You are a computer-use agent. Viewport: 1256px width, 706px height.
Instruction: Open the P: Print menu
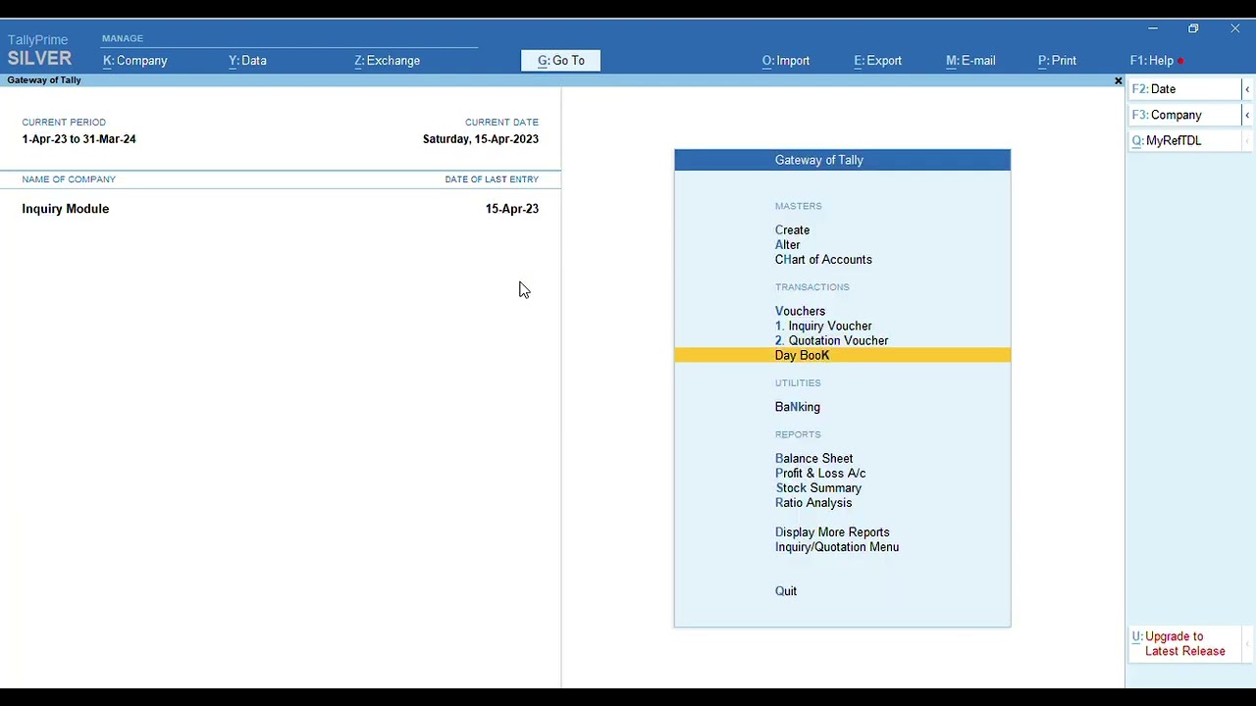tap(1057, 61)
